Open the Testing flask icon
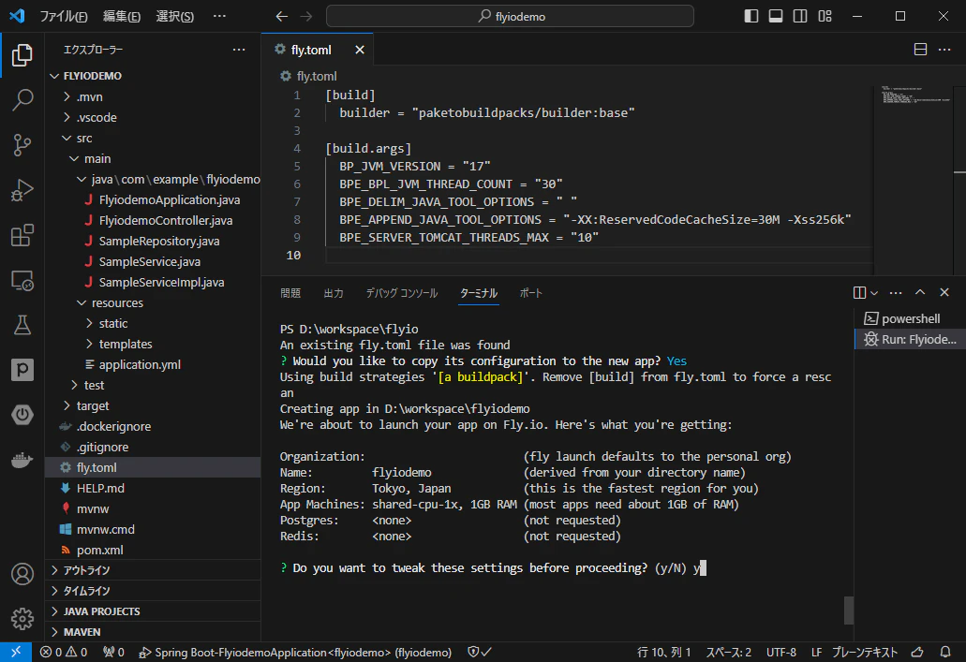The width and height of the screenshot is (966, 662). click(22, 325)
